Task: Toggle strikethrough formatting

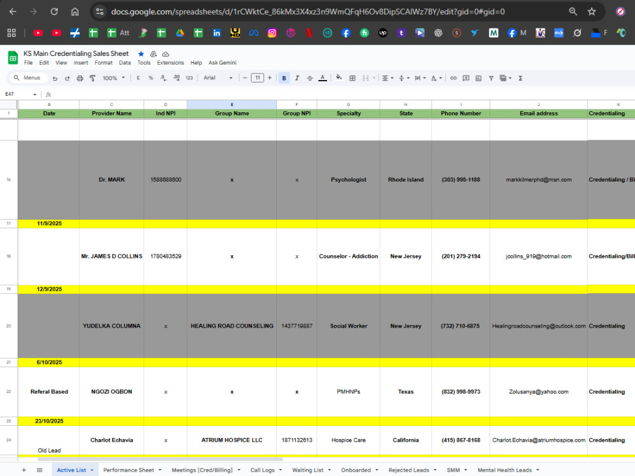Action: (309, 78)
